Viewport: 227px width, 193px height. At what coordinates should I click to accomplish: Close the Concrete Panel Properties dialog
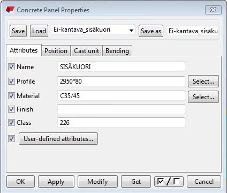(213, 10)
